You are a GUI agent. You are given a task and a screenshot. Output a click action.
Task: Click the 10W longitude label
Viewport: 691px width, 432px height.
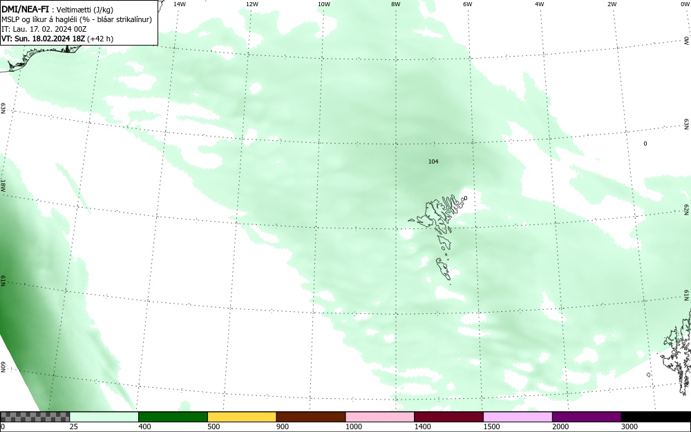point(324,4)
